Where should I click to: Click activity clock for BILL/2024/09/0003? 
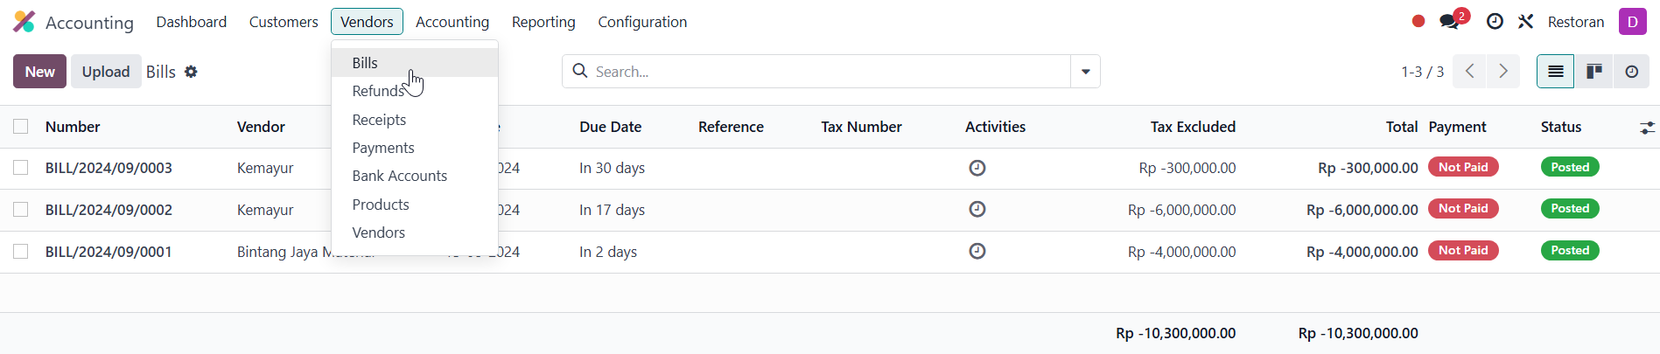[x=977, y=168]
